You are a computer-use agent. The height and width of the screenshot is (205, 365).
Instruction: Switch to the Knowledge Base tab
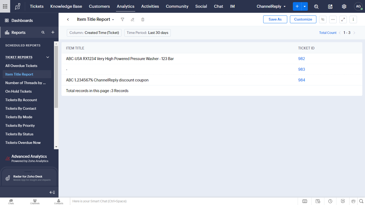(x=66, y=6)
